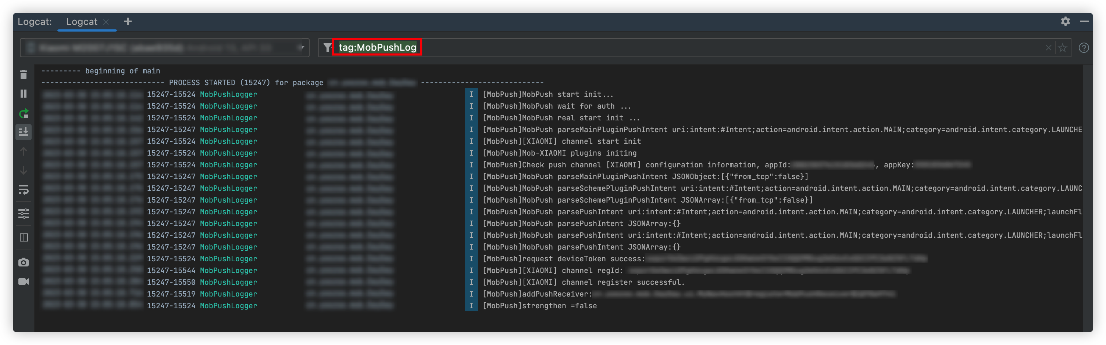Image resolution: width=1106 pixels, height=345 pixels.
Task: Pause logcat log collection
Action: [24, 94]
